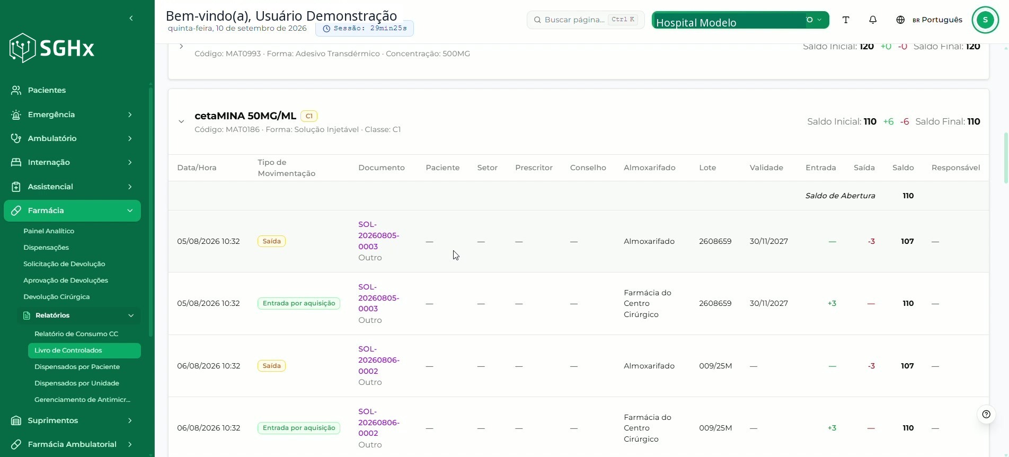Click the SGHx logo
Screen dimensions: 1009x457
click(52, 48)
